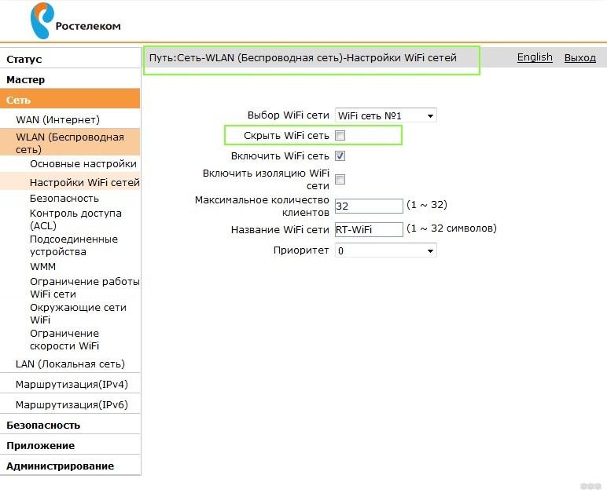Screen dimensions: 607x497
Task: Focus the Название WiFi сети field
Action: pyautogui.click(x=369, y=229)
